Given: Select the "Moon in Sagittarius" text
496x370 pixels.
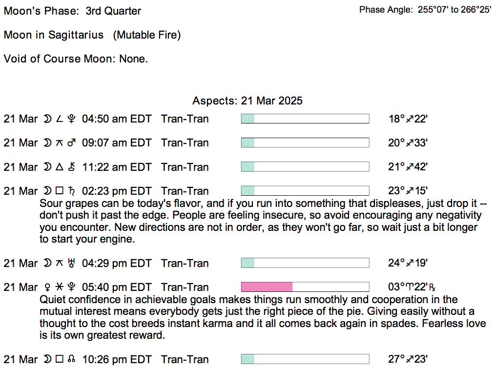Looking at the screenshot, I should pyautogui.click(x=54, y=35).
